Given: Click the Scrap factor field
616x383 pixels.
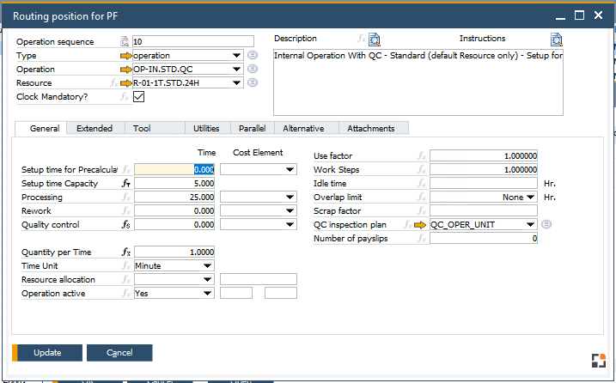Looking at the screenshot, I should [484, 211].
